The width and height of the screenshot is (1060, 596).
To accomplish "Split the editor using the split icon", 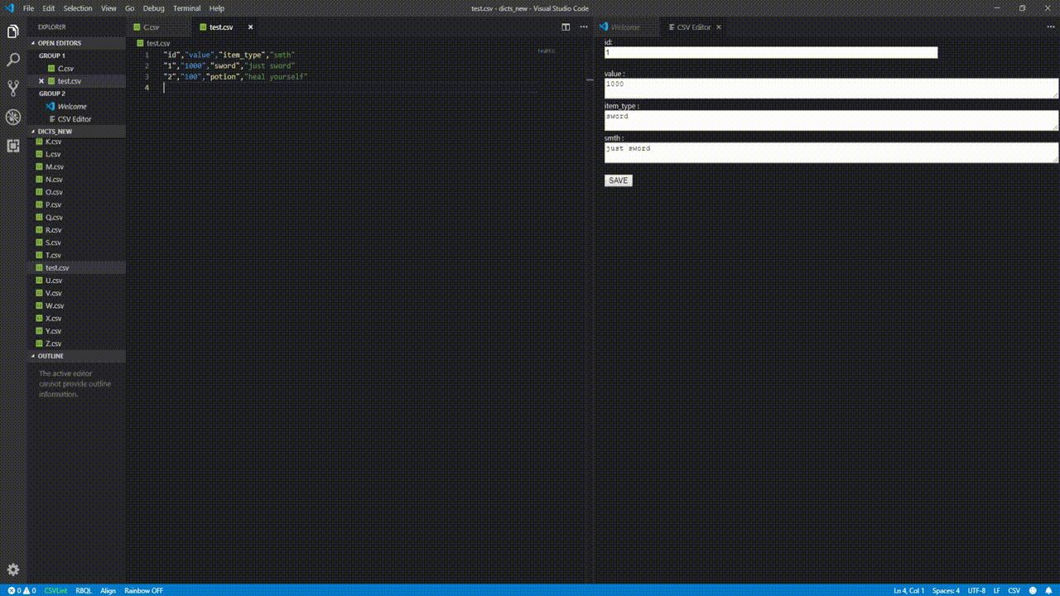I will click(565, 26).
